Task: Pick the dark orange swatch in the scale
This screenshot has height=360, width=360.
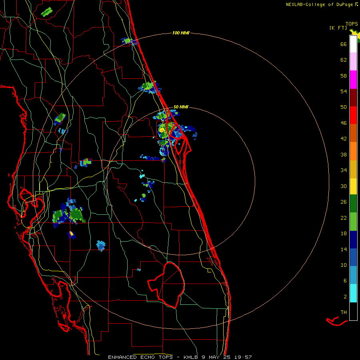Action: pyautogui.click(x=353, y=133)
